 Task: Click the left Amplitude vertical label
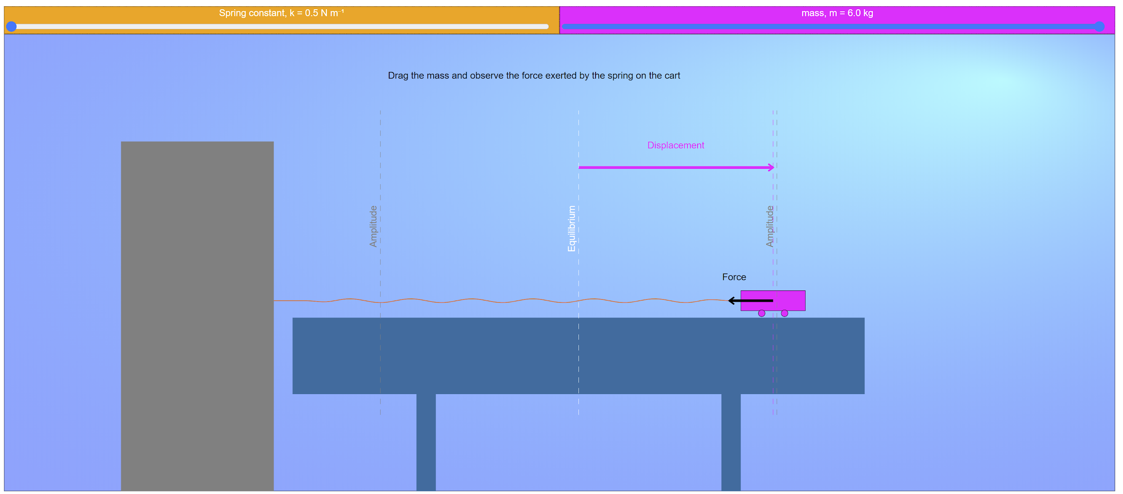373,226
